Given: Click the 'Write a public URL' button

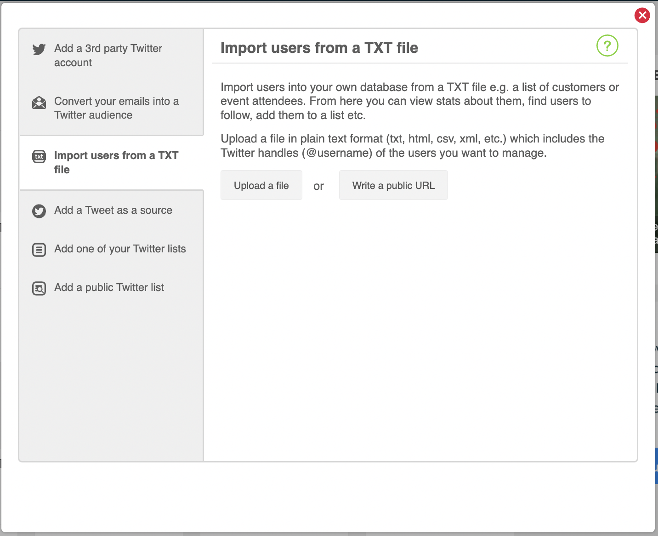Looking at the screenshot, I should (x=393, y=185).
